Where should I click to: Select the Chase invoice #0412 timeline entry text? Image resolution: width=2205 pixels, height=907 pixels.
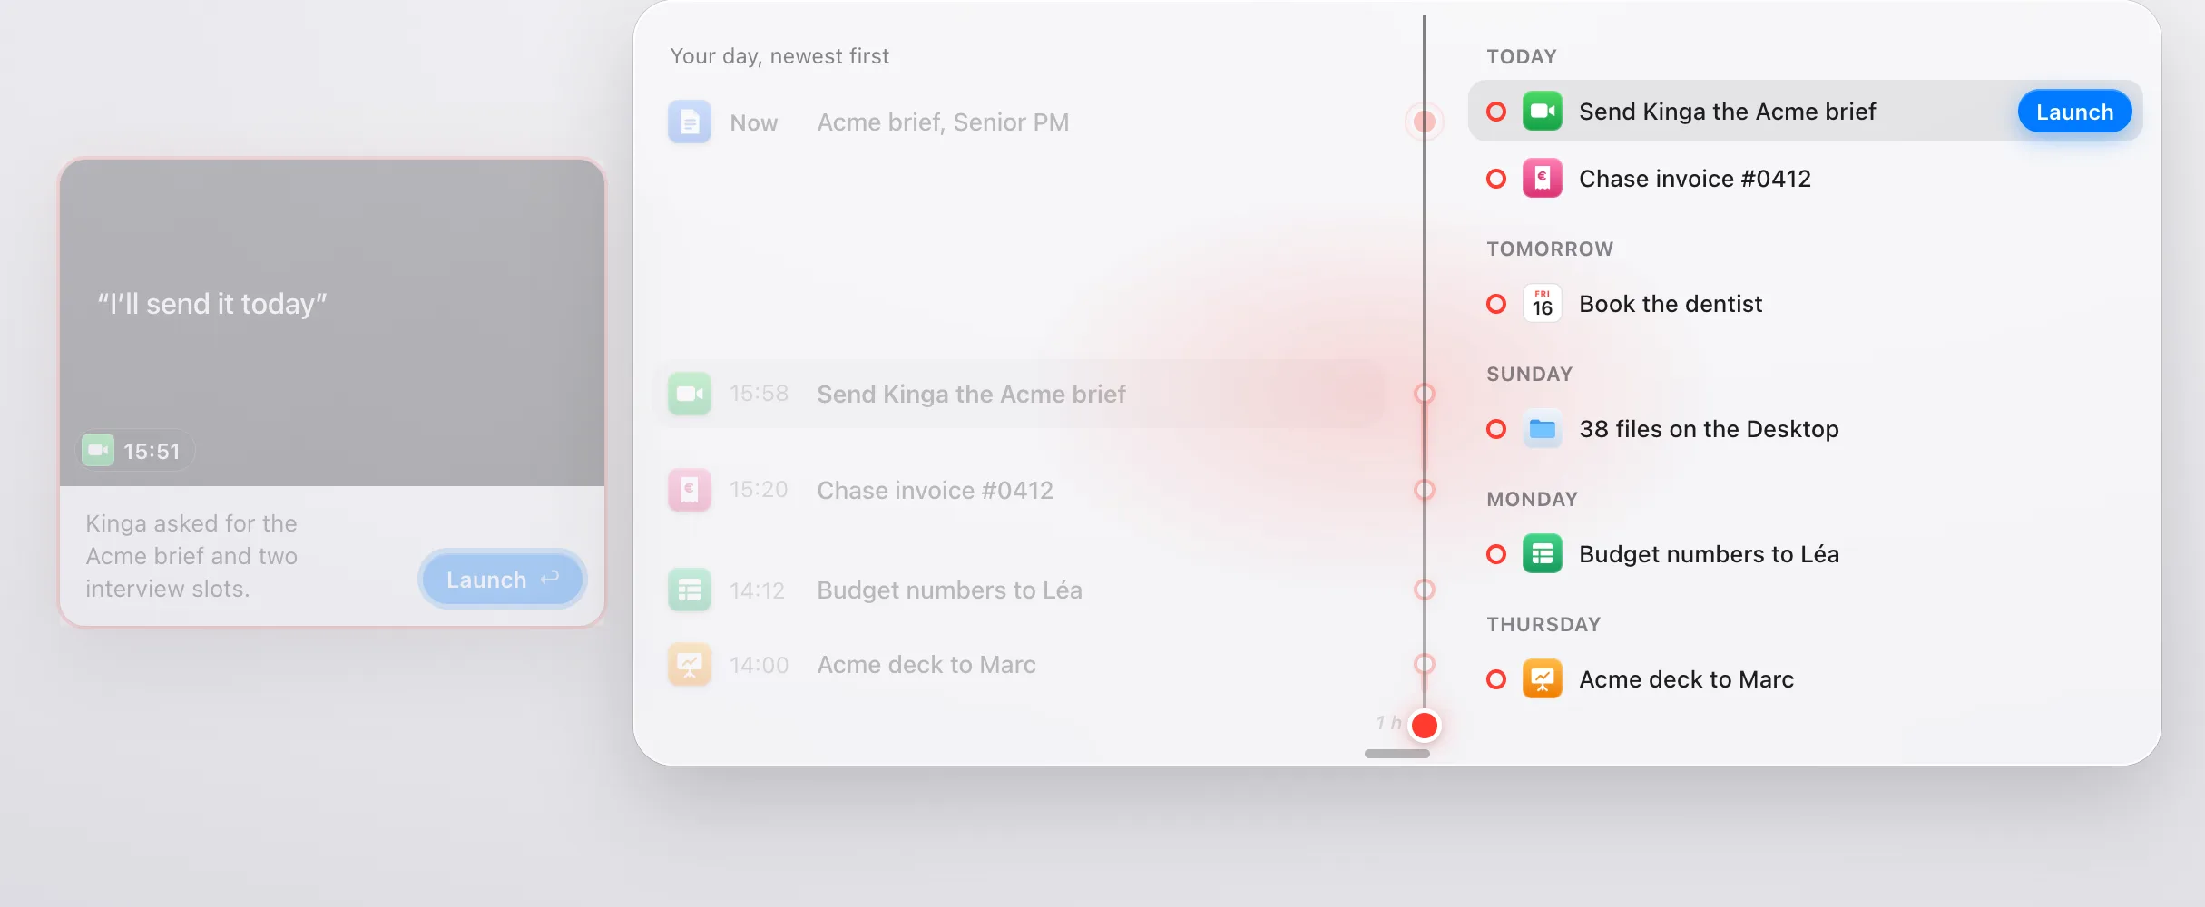pos(935,491)
